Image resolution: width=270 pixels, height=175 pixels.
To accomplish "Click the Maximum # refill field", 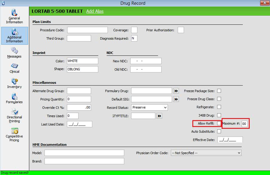I will coord(245,124).
